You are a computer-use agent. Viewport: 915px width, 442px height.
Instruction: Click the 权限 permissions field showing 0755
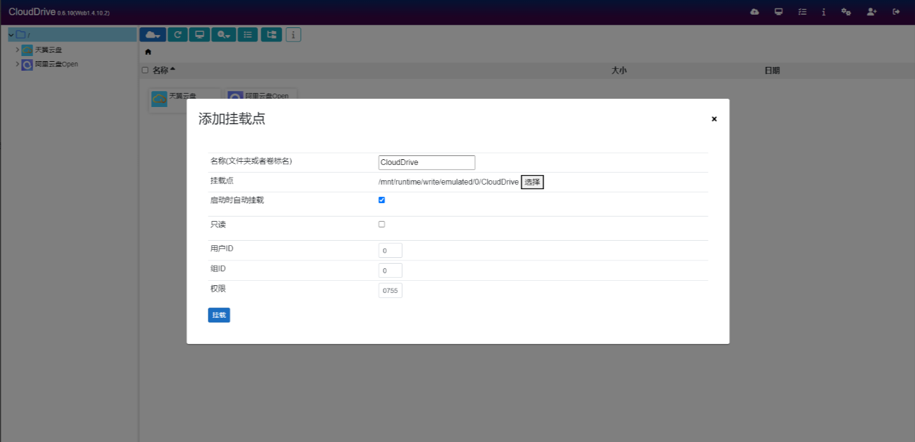[390, 290]
